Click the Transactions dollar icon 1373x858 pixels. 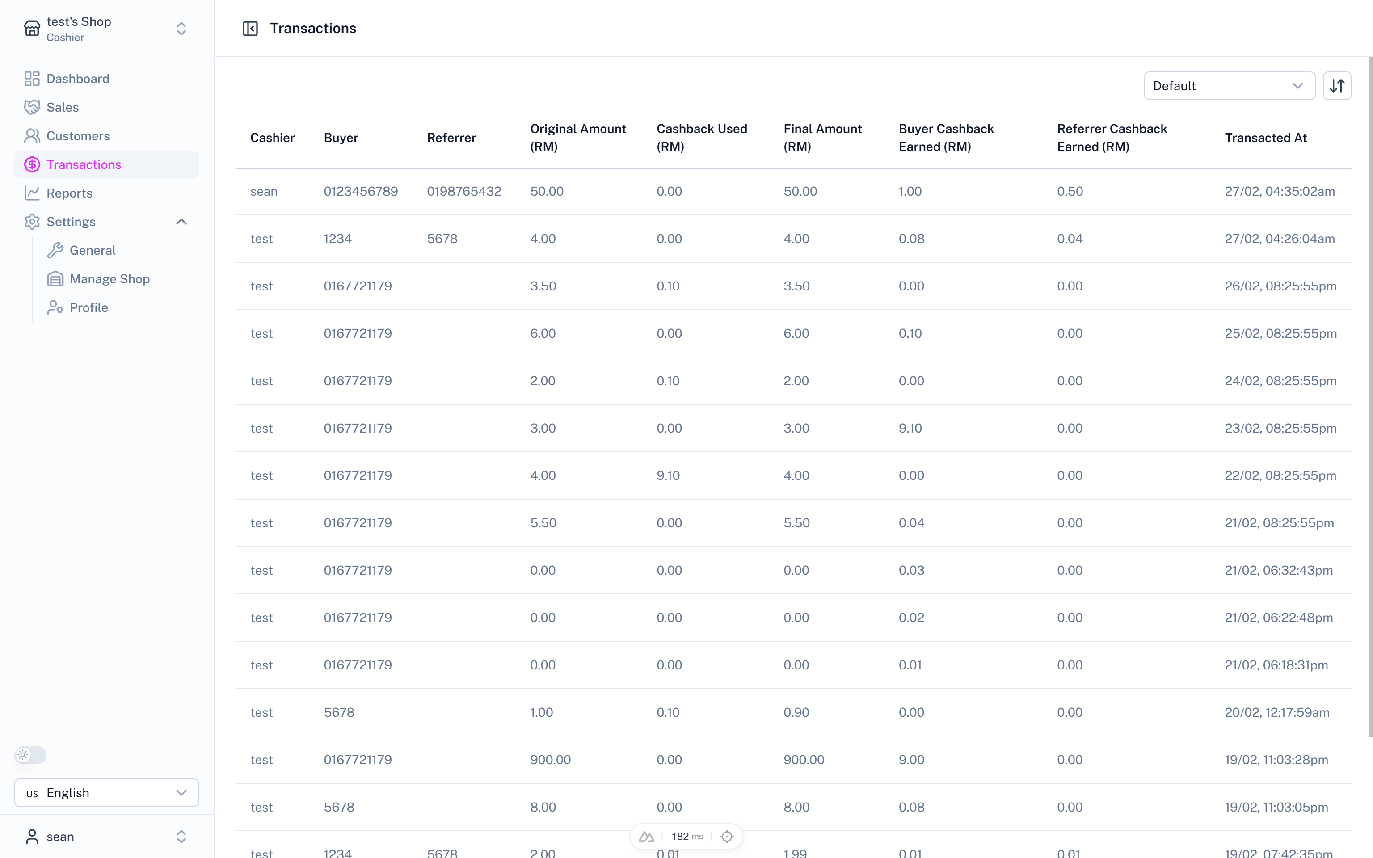tap(32, 164)
